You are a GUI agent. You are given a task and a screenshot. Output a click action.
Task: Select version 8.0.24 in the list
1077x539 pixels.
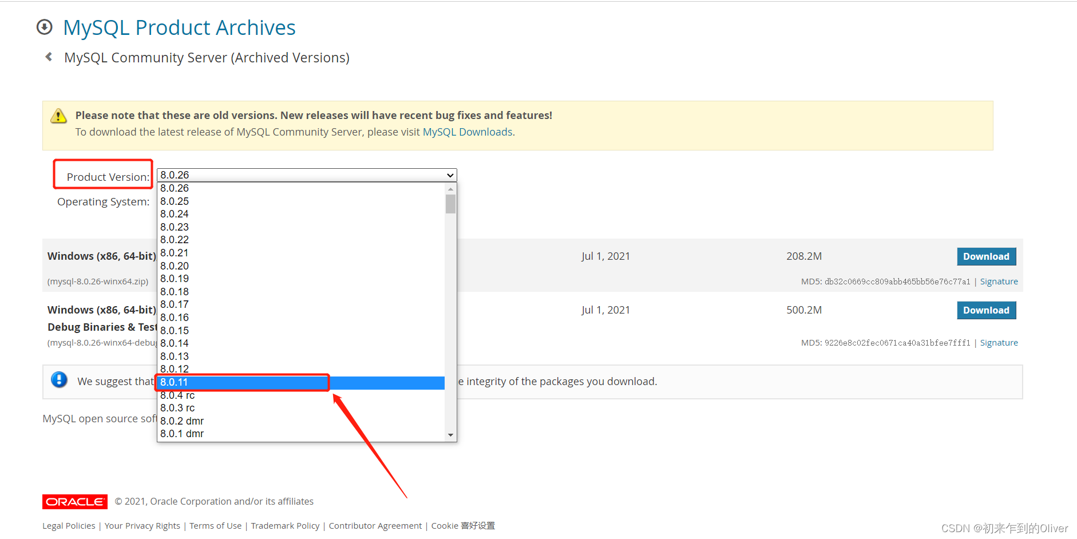point(301,214)
